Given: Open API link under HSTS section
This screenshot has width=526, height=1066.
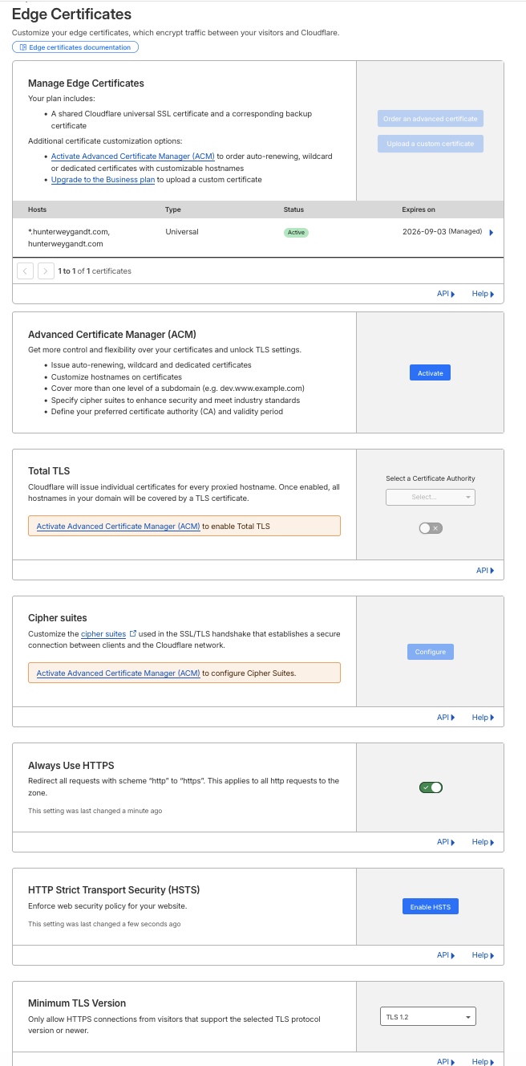Looking at the screenshot, I should pos(446,955).
